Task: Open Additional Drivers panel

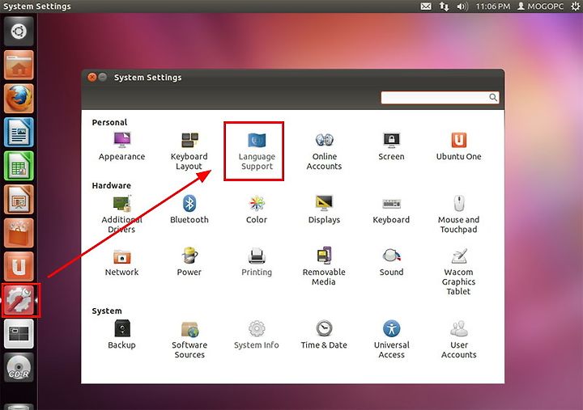Action: pyautogui.click(x=121, y=214)
